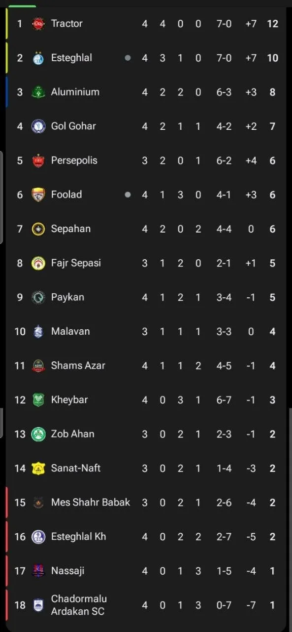This screenshot has width=292, height=632.
Task: Open Gol Gohar team page
Action: [73, 126]
